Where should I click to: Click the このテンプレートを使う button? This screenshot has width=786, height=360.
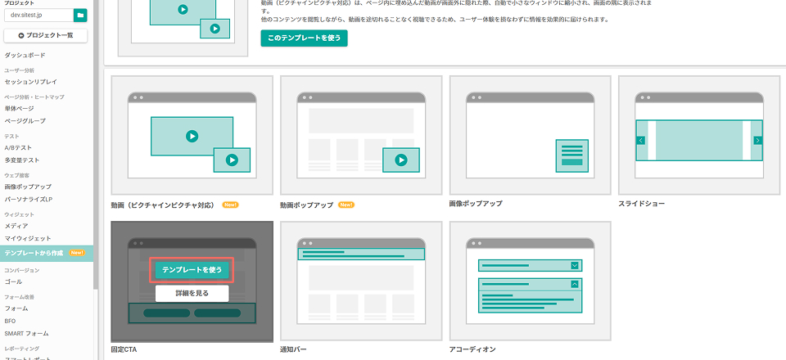point(304,38)
